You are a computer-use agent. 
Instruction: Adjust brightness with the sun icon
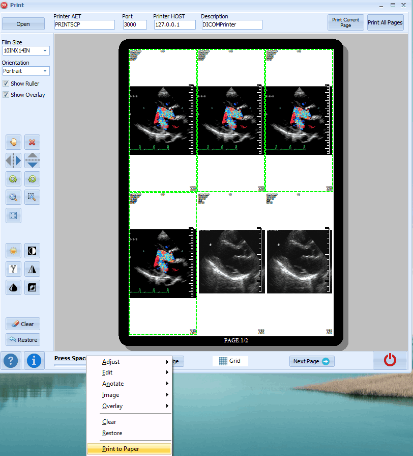point(14,251)
